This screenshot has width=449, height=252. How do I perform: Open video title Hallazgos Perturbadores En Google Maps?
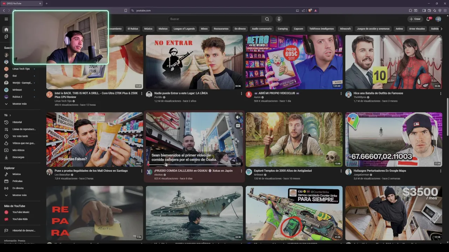[x=380, y=171]
